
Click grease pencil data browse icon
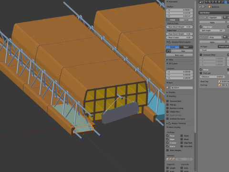click(x=168, y=51)
